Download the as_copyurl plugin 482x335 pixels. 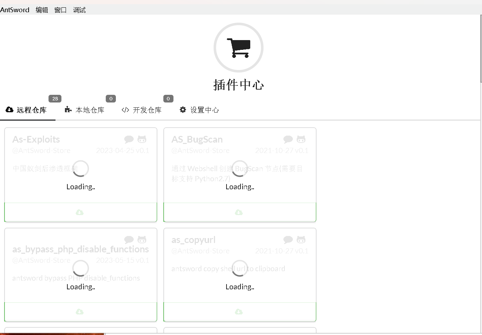pyautogui.click(x=239, y=312)
